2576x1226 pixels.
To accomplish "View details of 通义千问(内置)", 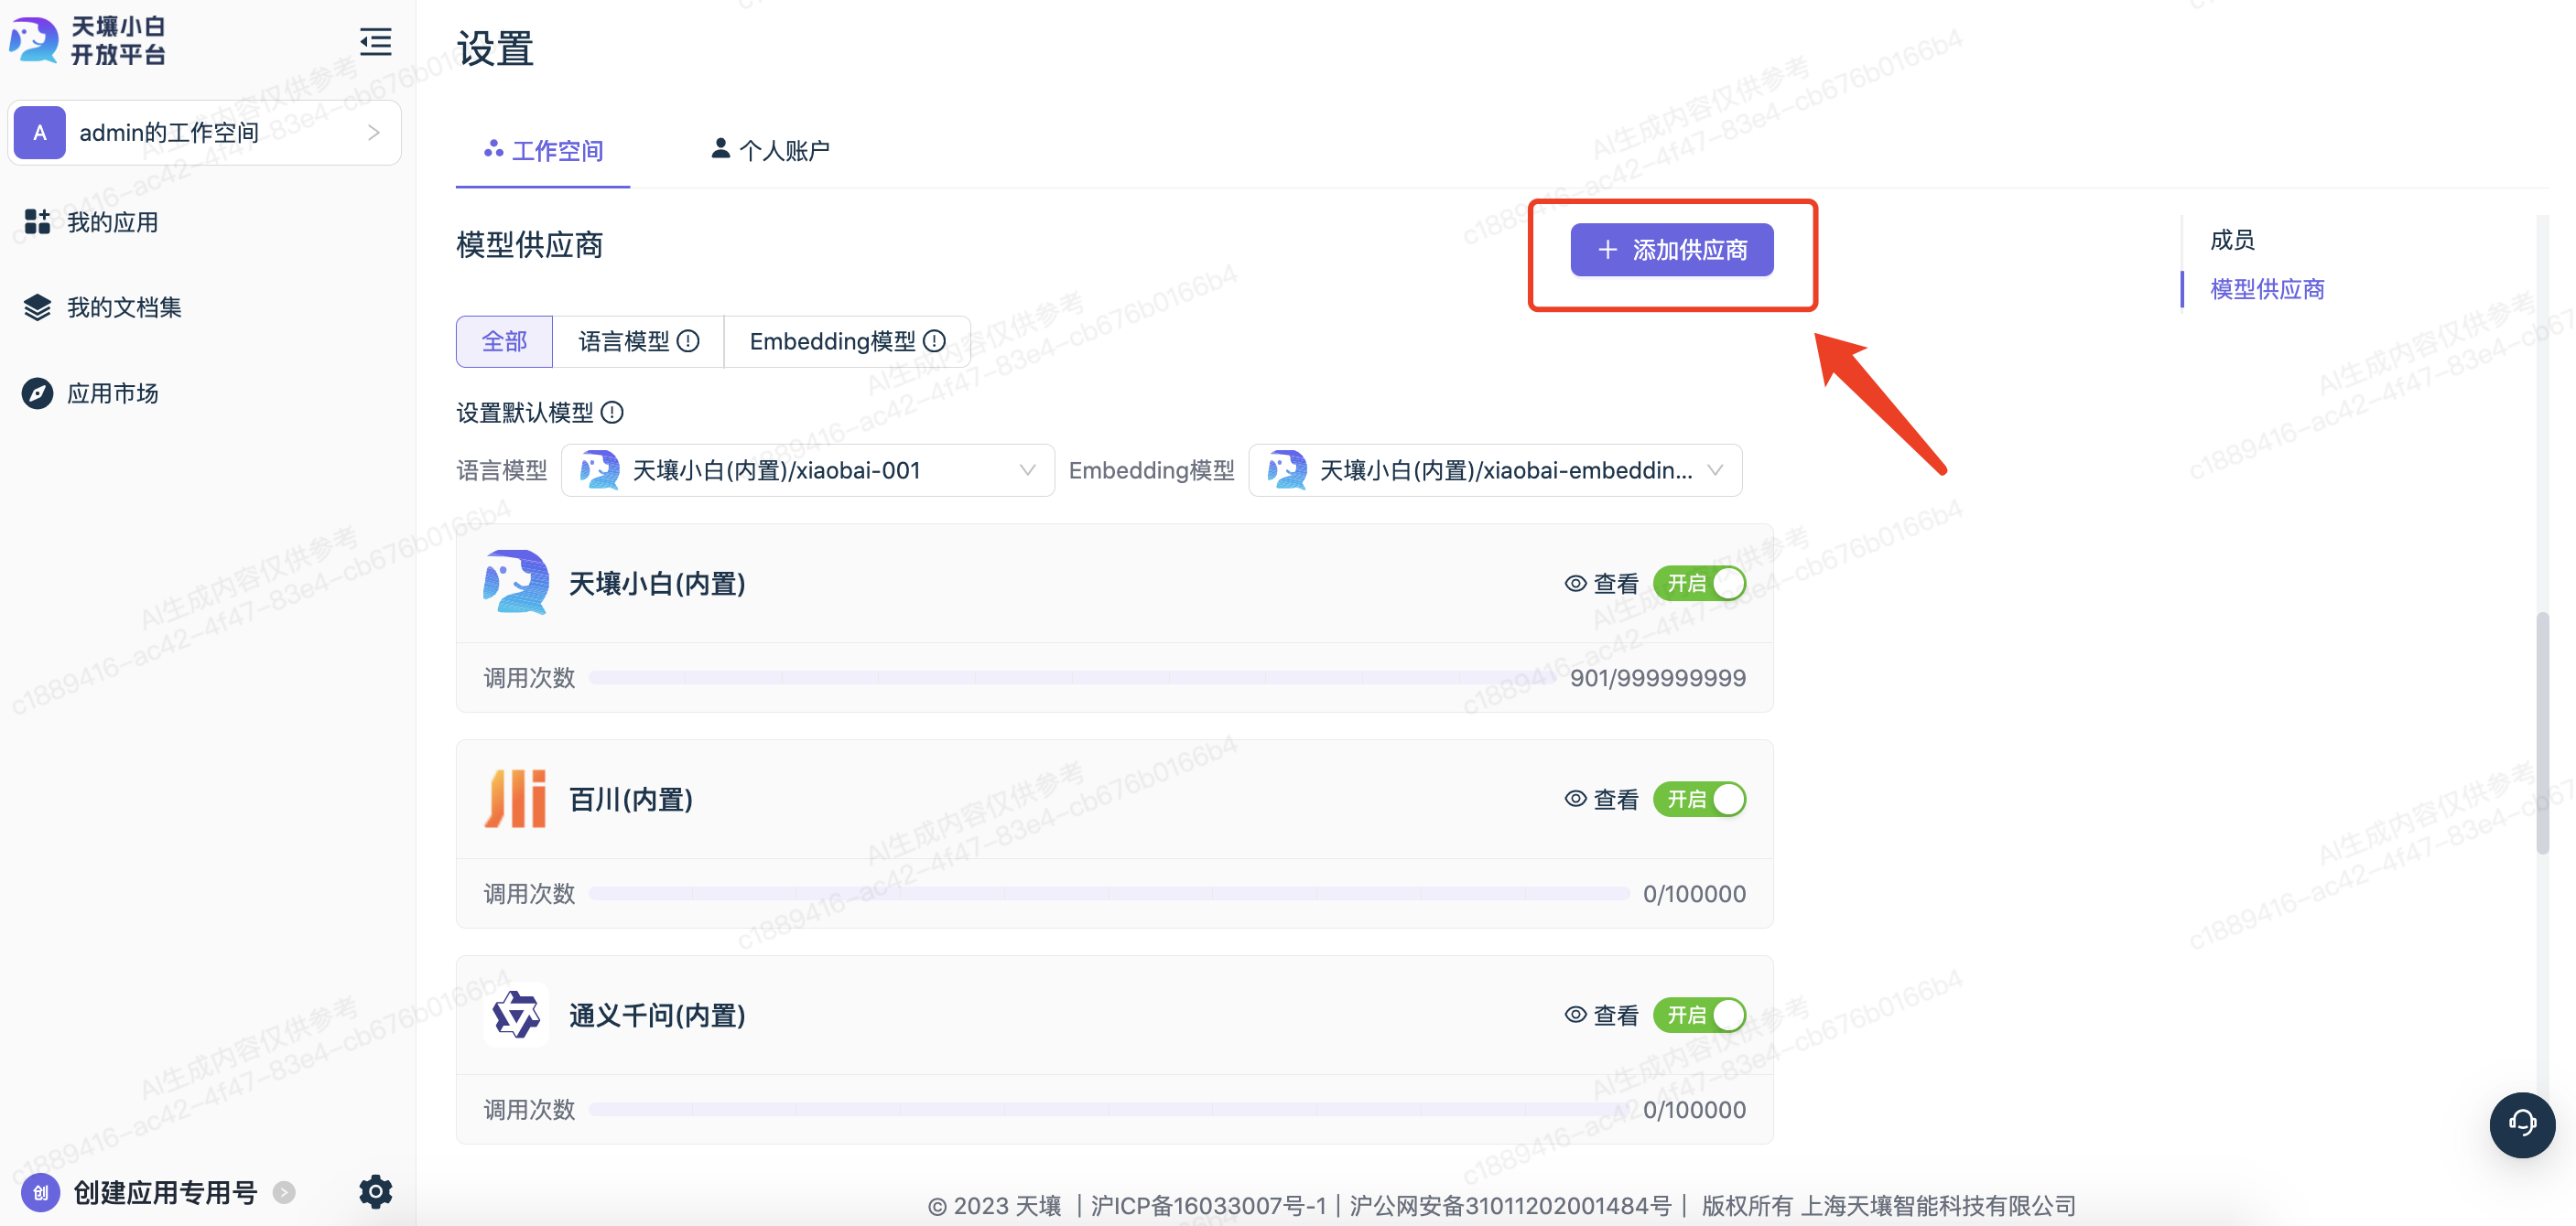I will (x=1602, y=1016).
